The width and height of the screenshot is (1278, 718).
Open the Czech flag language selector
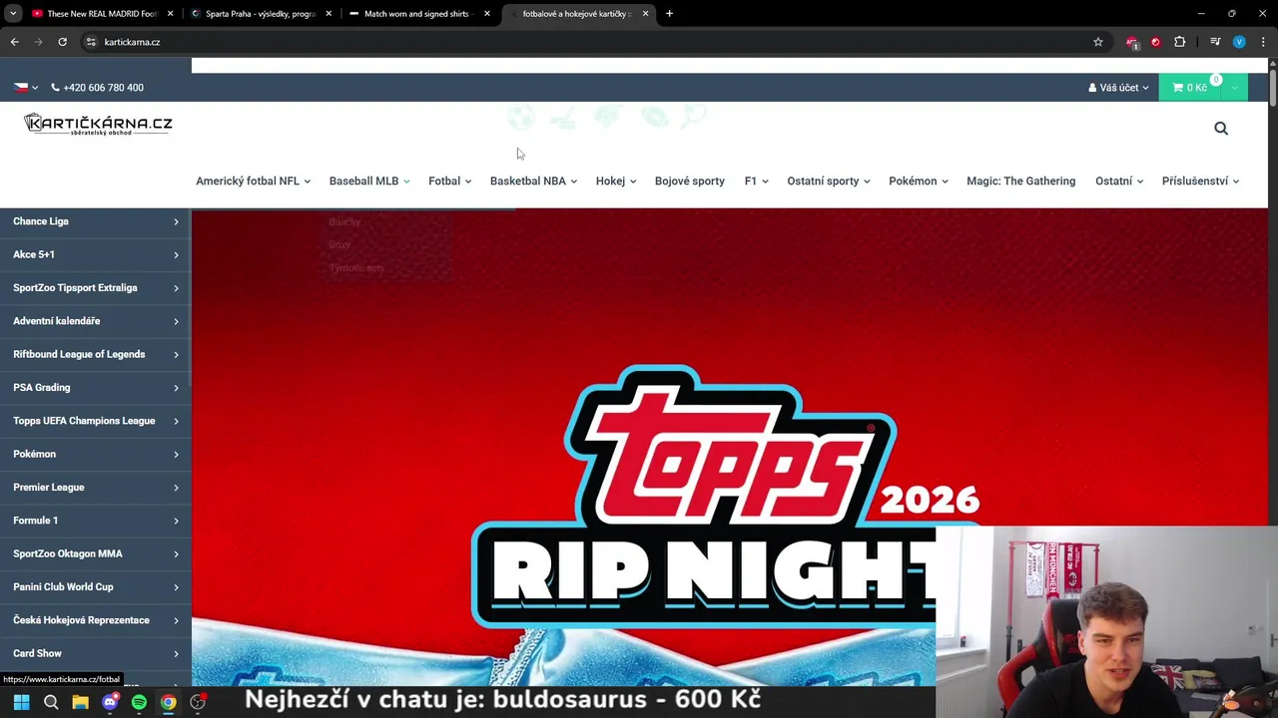point(26,88)
